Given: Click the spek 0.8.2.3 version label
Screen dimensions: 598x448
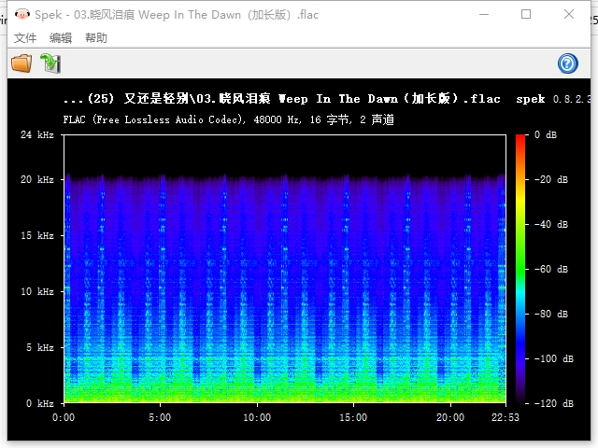Looking at the screenshot, I should coord(553,99).
